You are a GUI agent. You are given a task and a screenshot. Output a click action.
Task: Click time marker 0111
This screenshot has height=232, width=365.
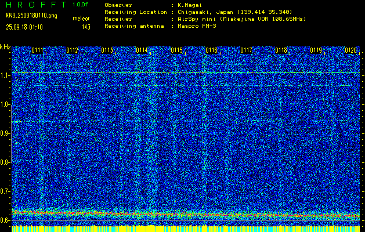tap(37, 50)
